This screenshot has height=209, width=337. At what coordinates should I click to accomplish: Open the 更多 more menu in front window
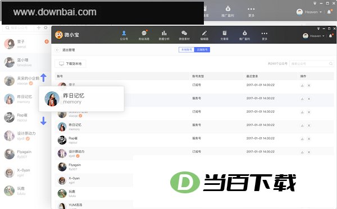265,35
